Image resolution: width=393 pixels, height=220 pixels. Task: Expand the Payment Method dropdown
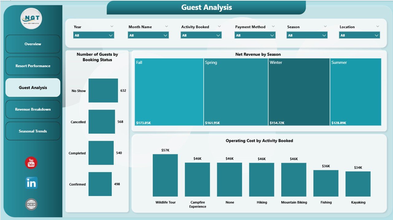[255, 35]
